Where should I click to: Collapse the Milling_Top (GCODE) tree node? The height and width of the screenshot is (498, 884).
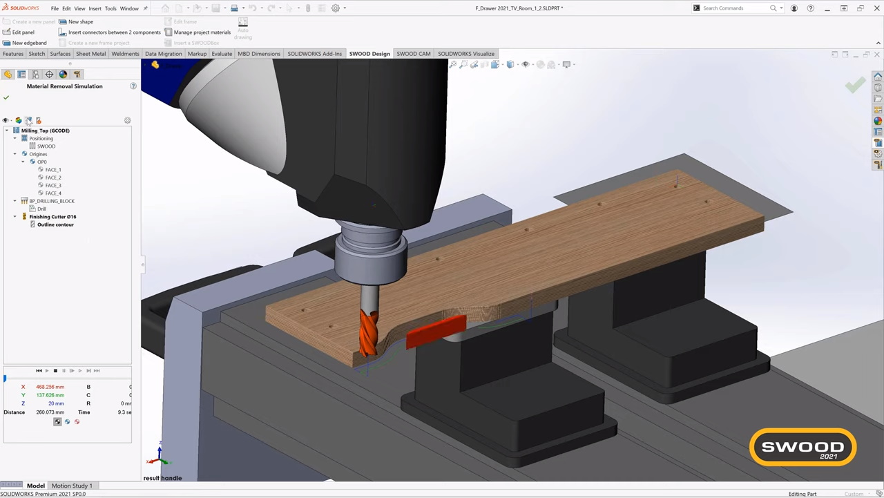[7, 131]
